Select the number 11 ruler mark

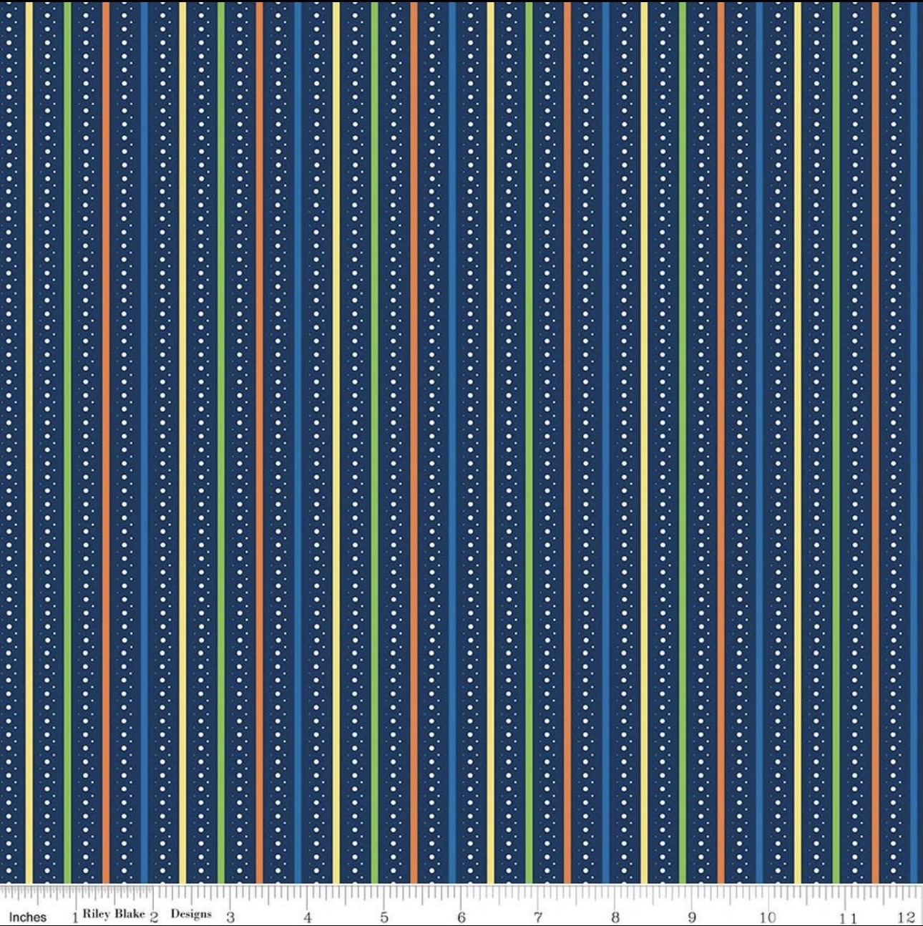848,917
